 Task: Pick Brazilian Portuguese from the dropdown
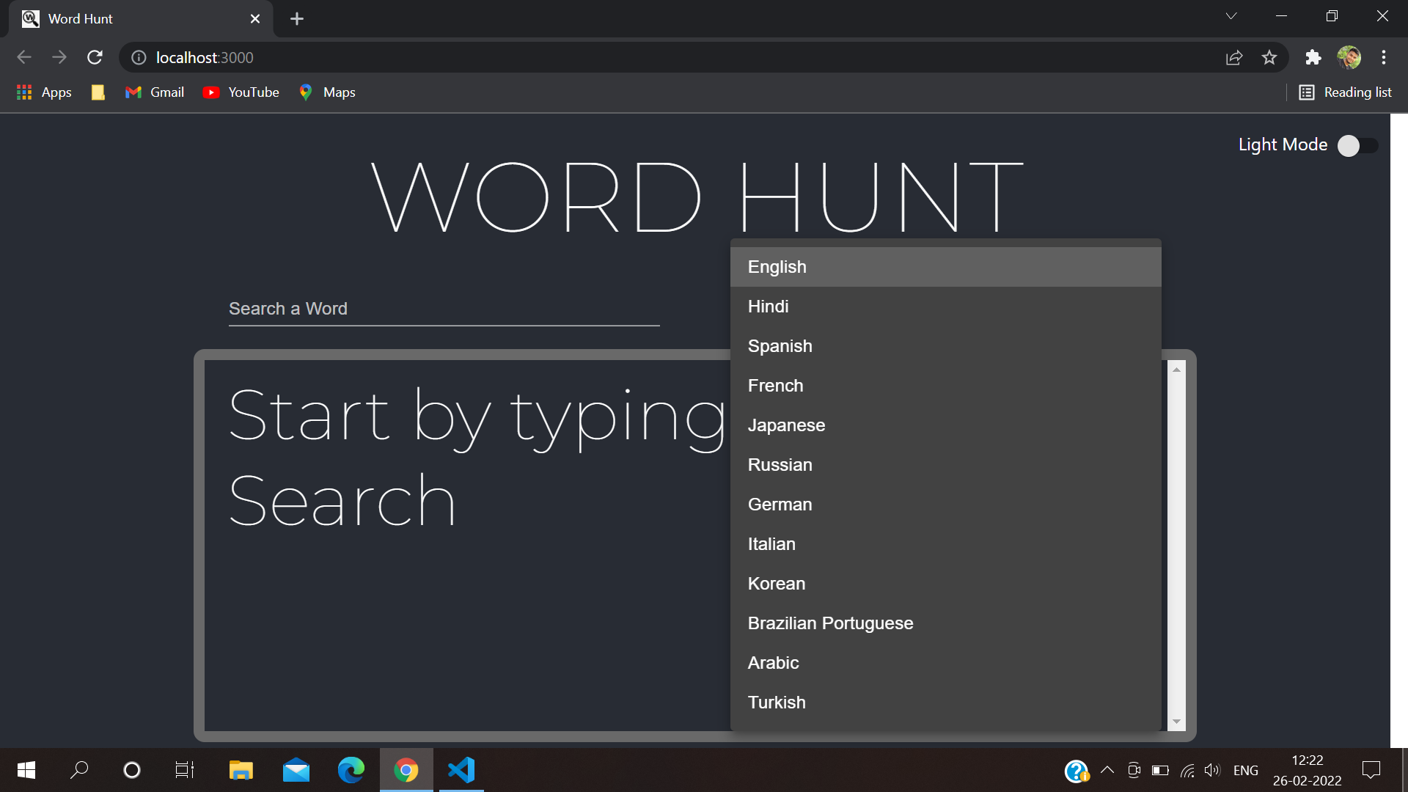(830, 623)
